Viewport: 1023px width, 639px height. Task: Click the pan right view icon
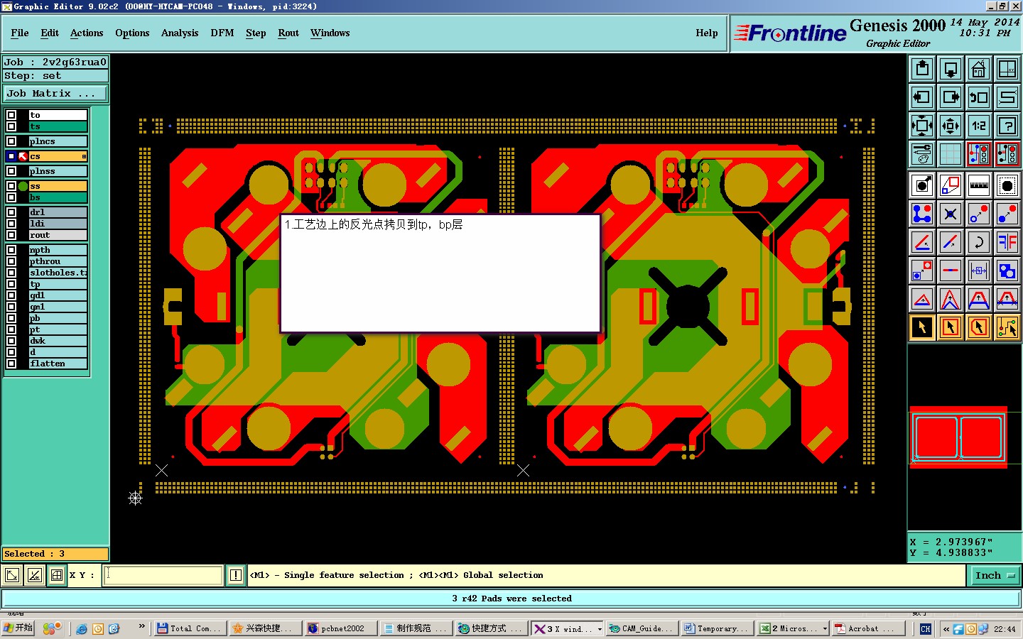951,97
